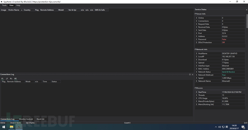Open File Explorer from the taskbar
Image resolution: width=248 pixels, height=130 pixels.
click(12, 127)
